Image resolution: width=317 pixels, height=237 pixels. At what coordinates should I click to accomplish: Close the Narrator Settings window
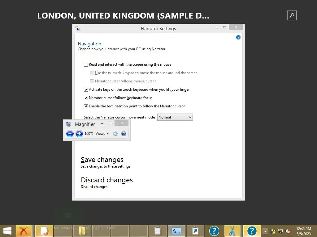236,27
